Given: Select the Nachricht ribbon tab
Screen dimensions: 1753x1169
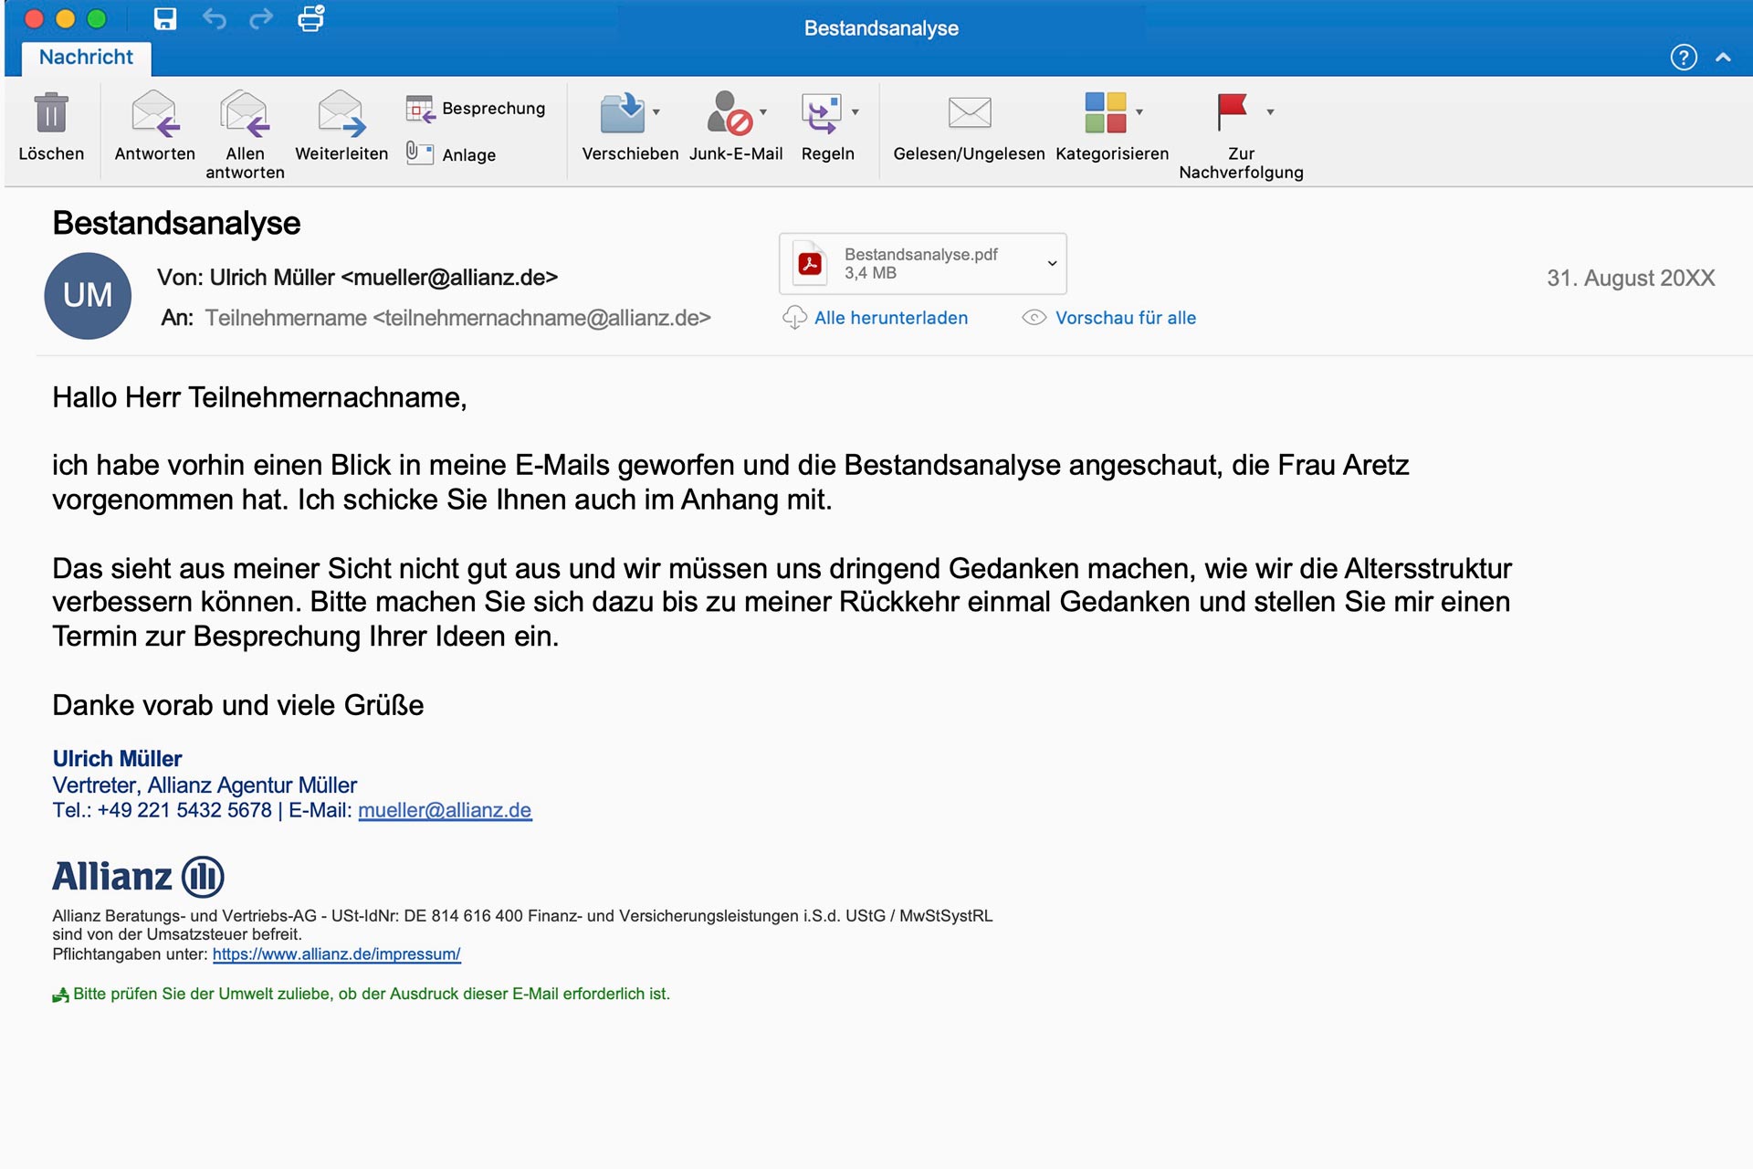Looking at the screenshot, I should (x=86, y=58).
